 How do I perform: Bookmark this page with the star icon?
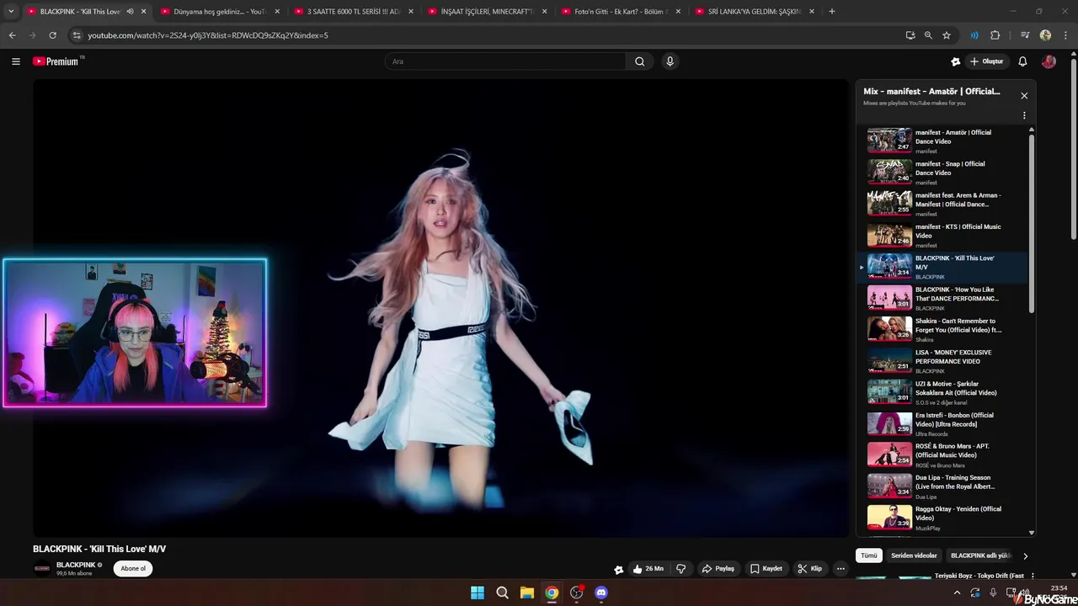click(x=947, y=35)
